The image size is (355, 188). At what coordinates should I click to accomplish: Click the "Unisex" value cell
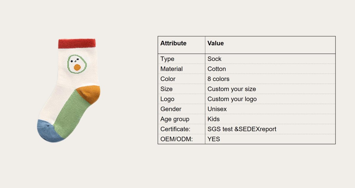coord(217,109)
